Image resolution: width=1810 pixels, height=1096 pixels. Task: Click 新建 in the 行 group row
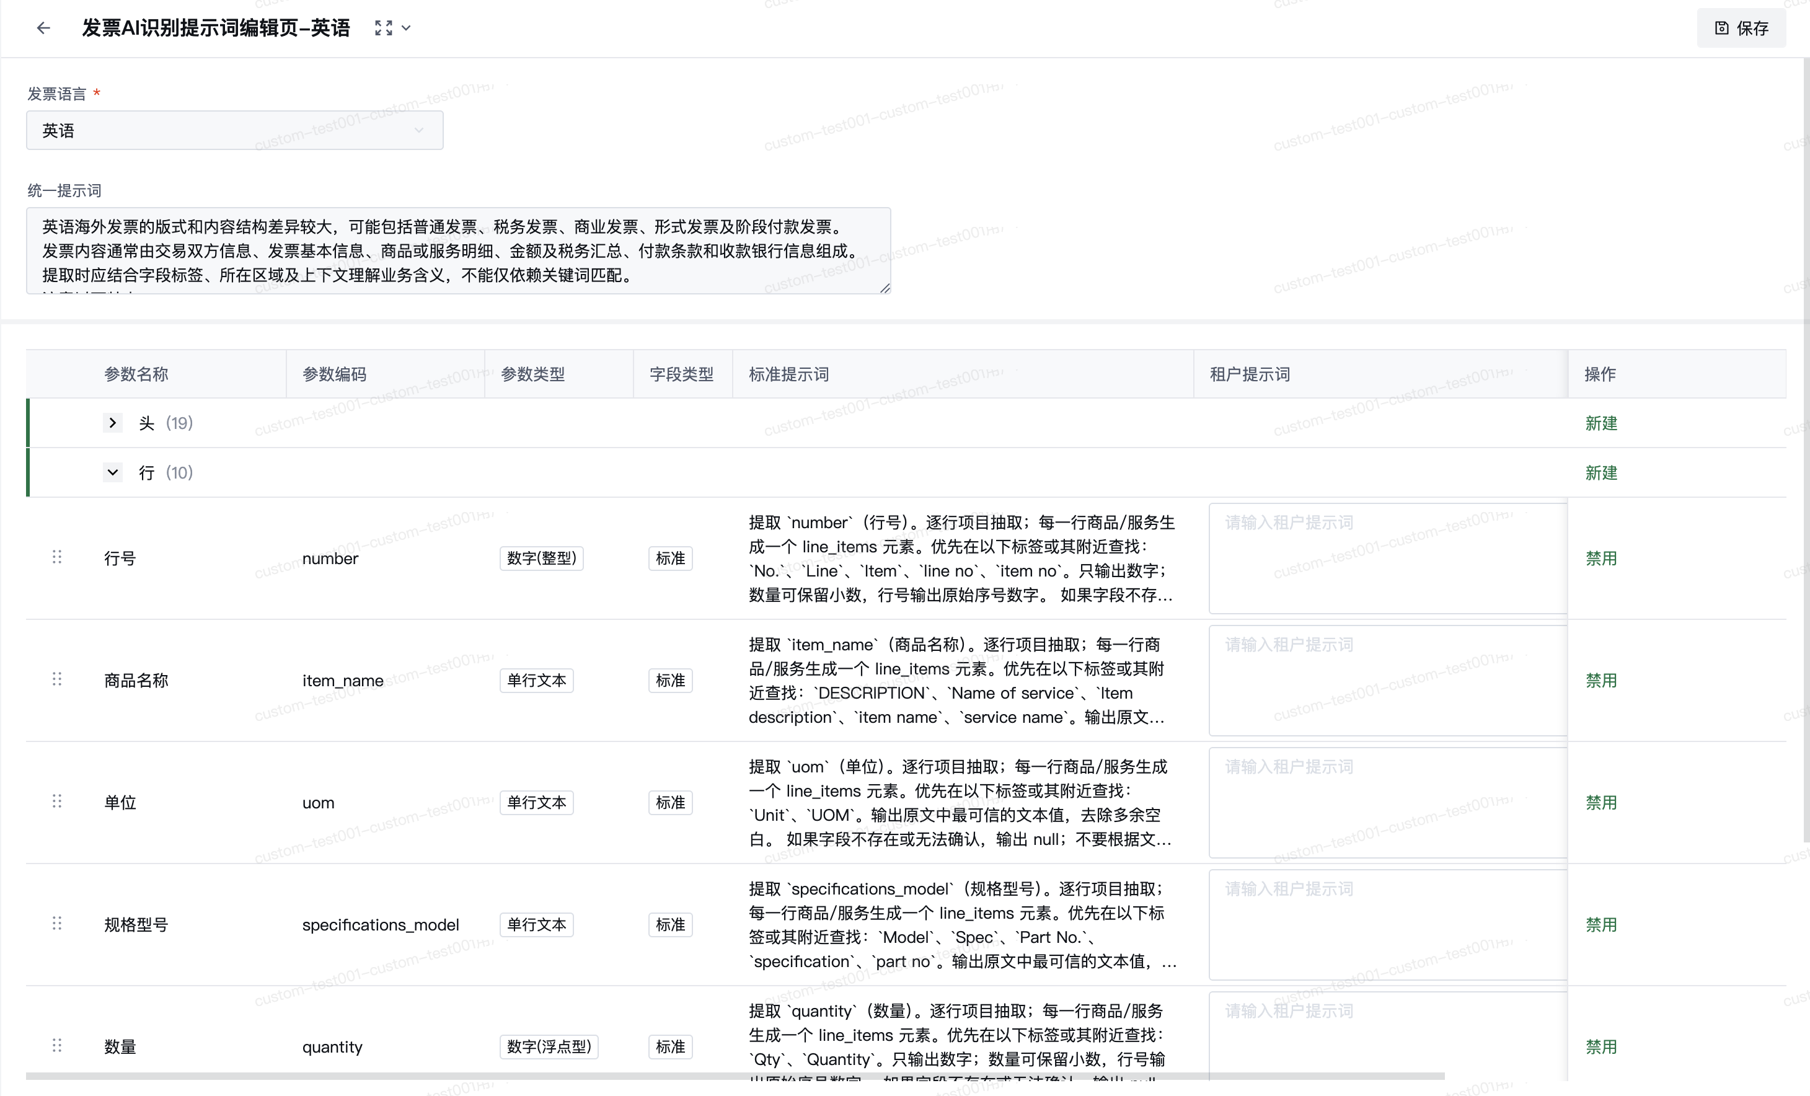[1600, 473]
